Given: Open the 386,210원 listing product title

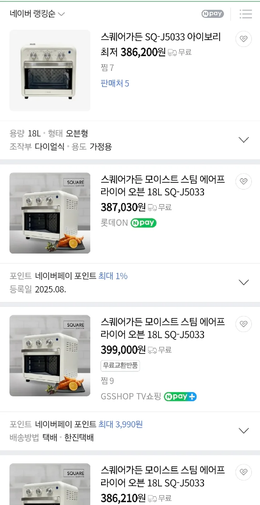Looking at the screenshot, I should (163, 476).
